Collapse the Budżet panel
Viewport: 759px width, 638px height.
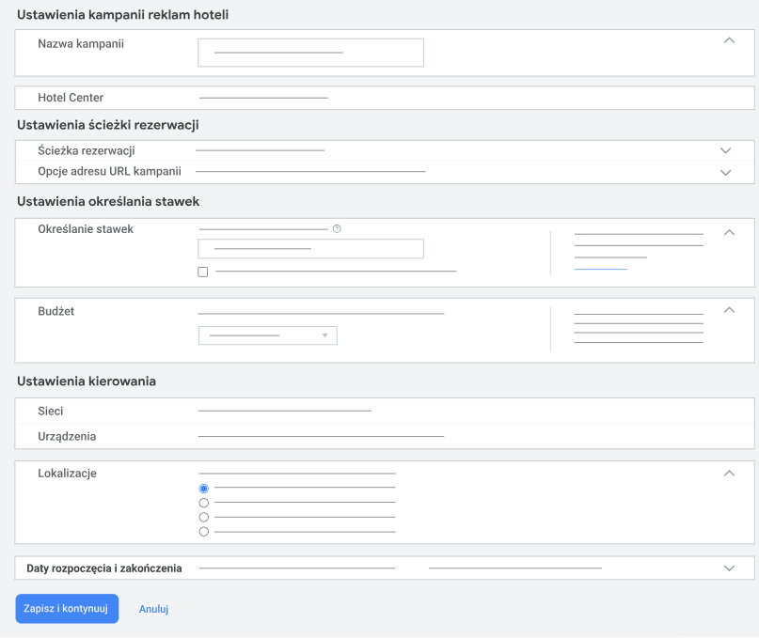[x=729, y=310]
